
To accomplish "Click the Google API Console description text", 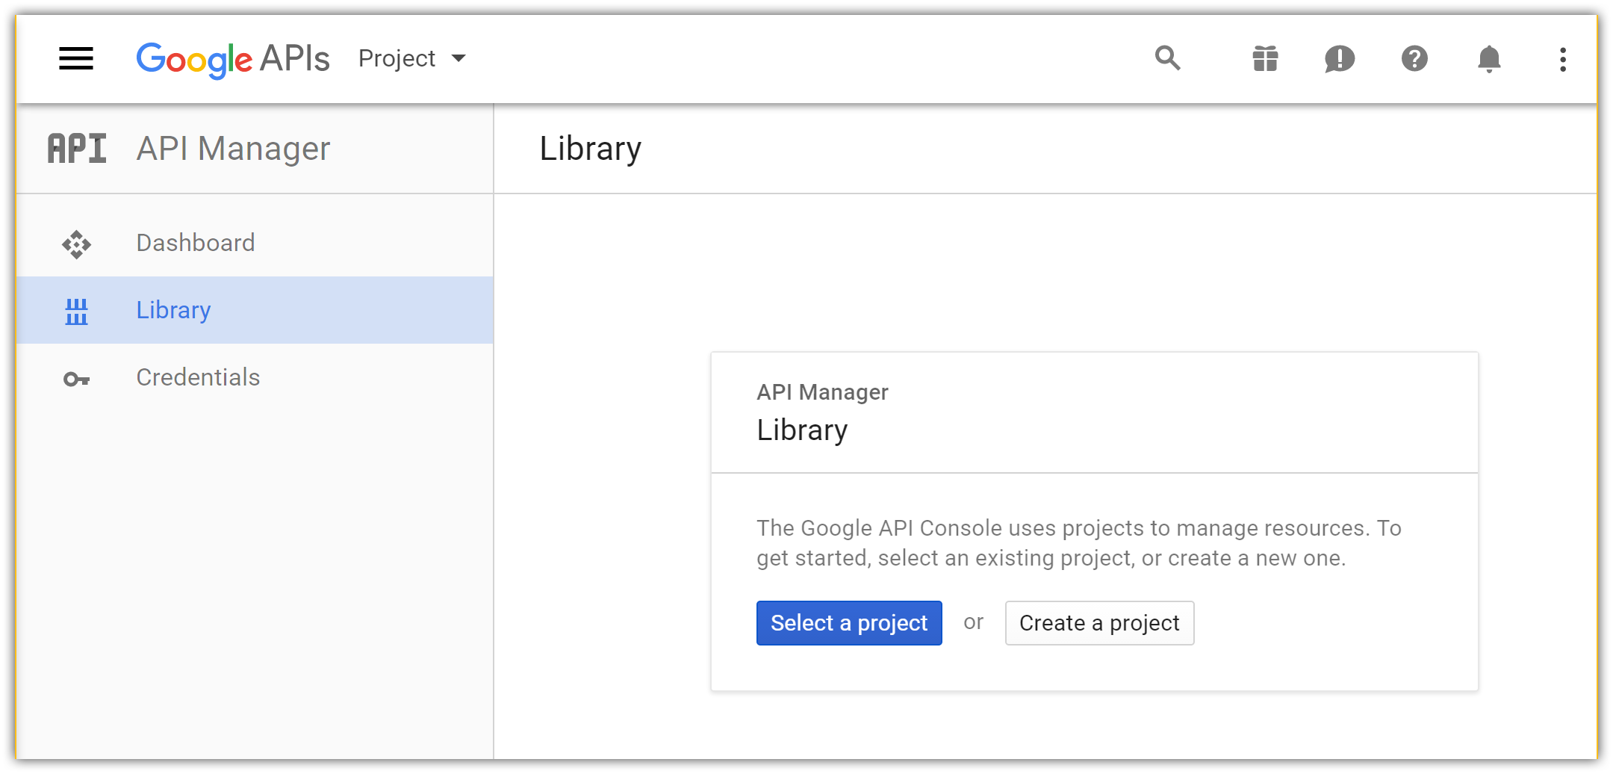I will [1079, 543].
